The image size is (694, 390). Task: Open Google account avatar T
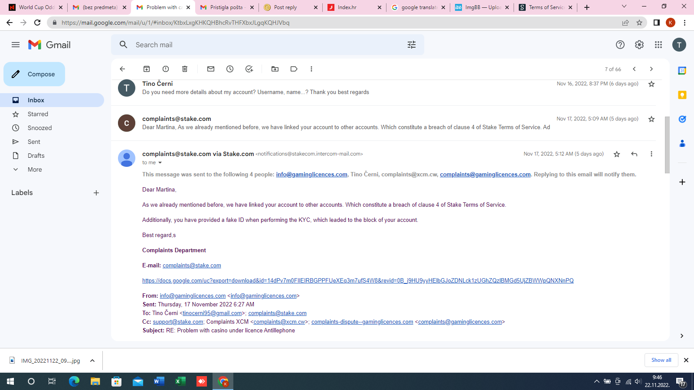(679, 45)
